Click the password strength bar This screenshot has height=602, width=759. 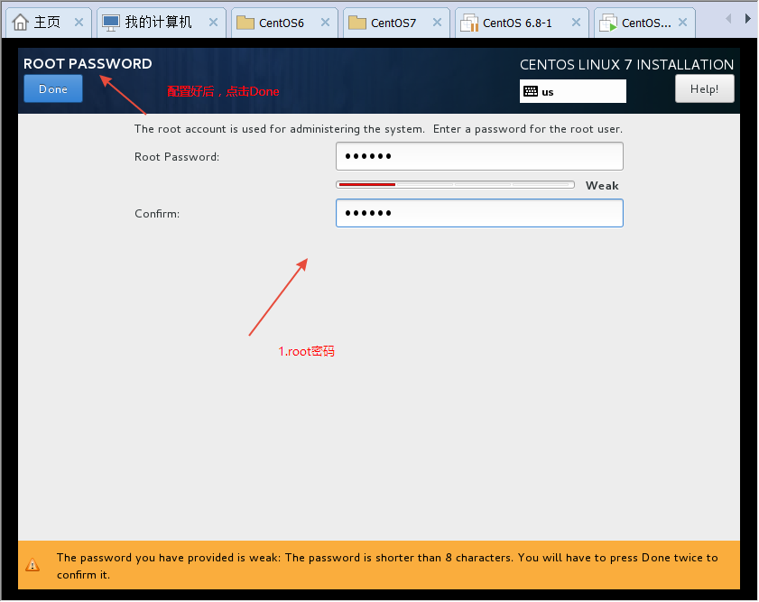click(455, 185)
